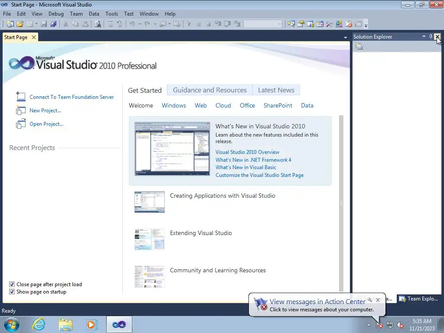Click the Navigate Forward toolbar icon
444x333 pixels.
pos(177,24)
